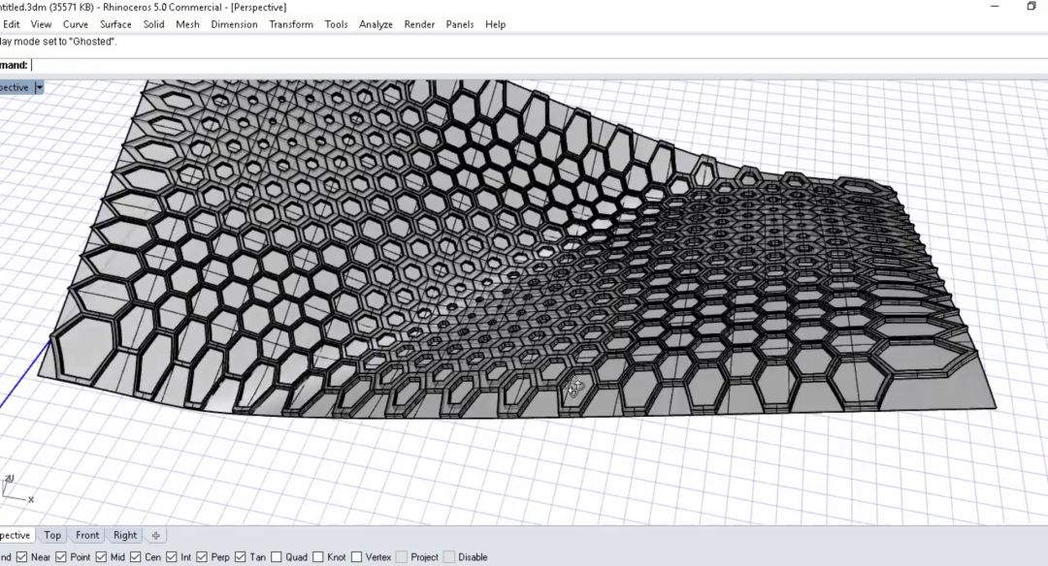Switch to the Top viewport tab
Viewport: 1048px width, 566px height.
click(52, 535)
